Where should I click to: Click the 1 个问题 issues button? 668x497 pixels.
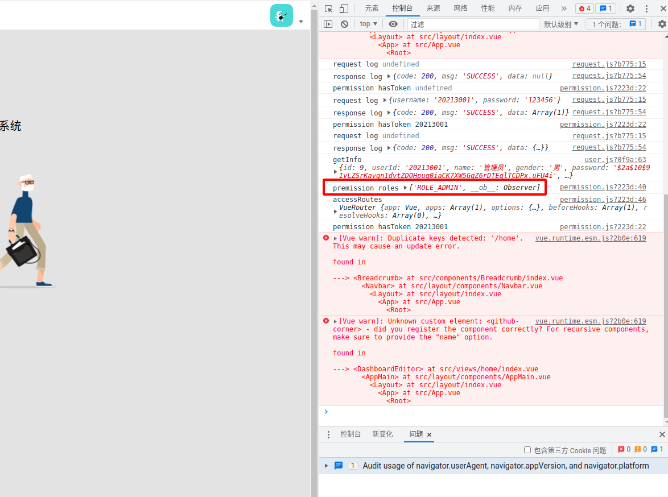coord(616,24)
